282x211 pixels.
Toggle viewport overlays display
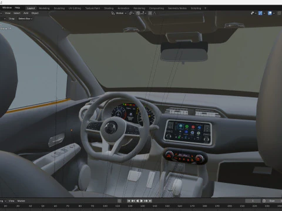tap(270, 13)
